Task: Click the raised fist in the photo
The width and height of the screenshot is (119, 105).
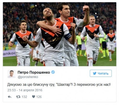Action: click(86, 8)
